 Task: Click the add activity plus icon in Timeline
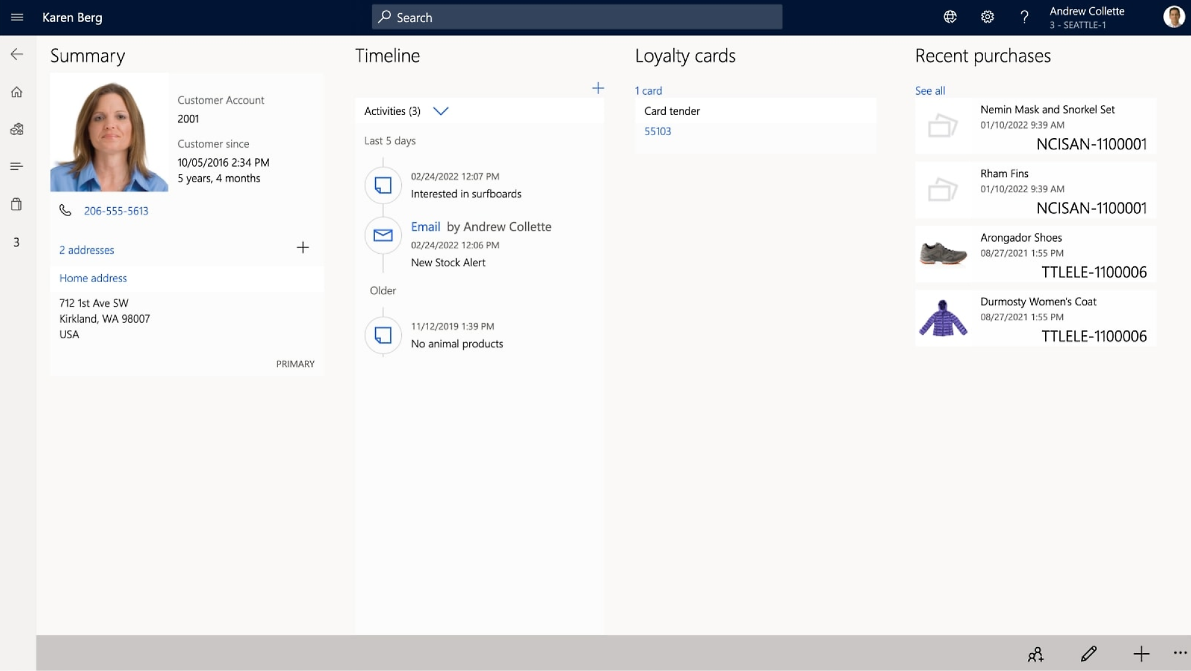point(597,88)
